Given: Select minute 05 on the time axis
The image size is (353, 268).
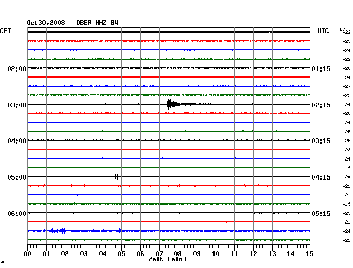Looking at the screenshot, I should tap(121, 253).
